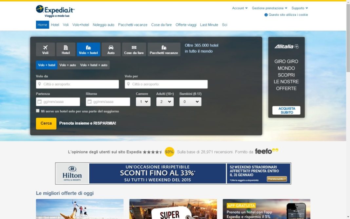This screenshot has height=219, width=350.
Task: Open the Camere number dropdown
Action: [143, 102]
